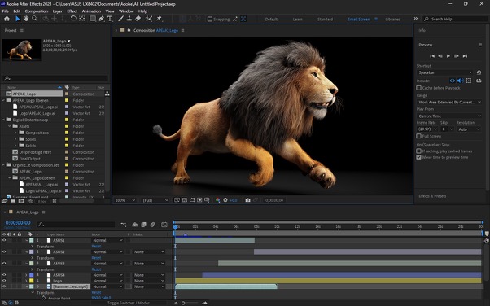The width and height of the screenshot is (490, 306).
Task: Select the Rectangle shape tool
Action: point(93,19)
